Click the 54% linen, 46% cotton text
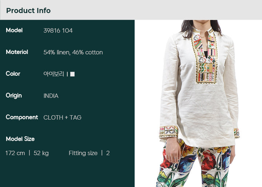This screenshot has width=262, height=187. click(x=73, y=53)
